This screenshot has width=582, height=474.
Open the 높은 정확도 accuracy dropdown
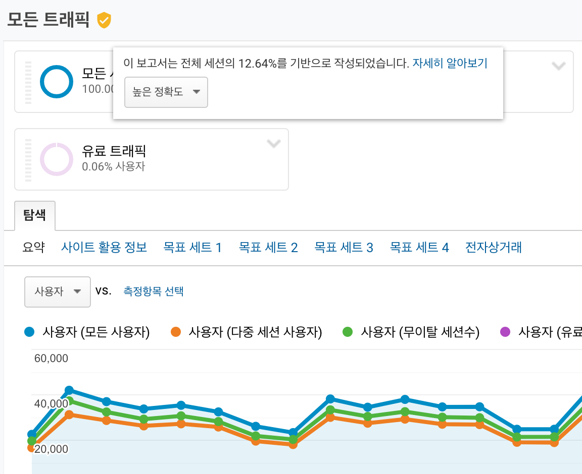click(x=166, y=92)
